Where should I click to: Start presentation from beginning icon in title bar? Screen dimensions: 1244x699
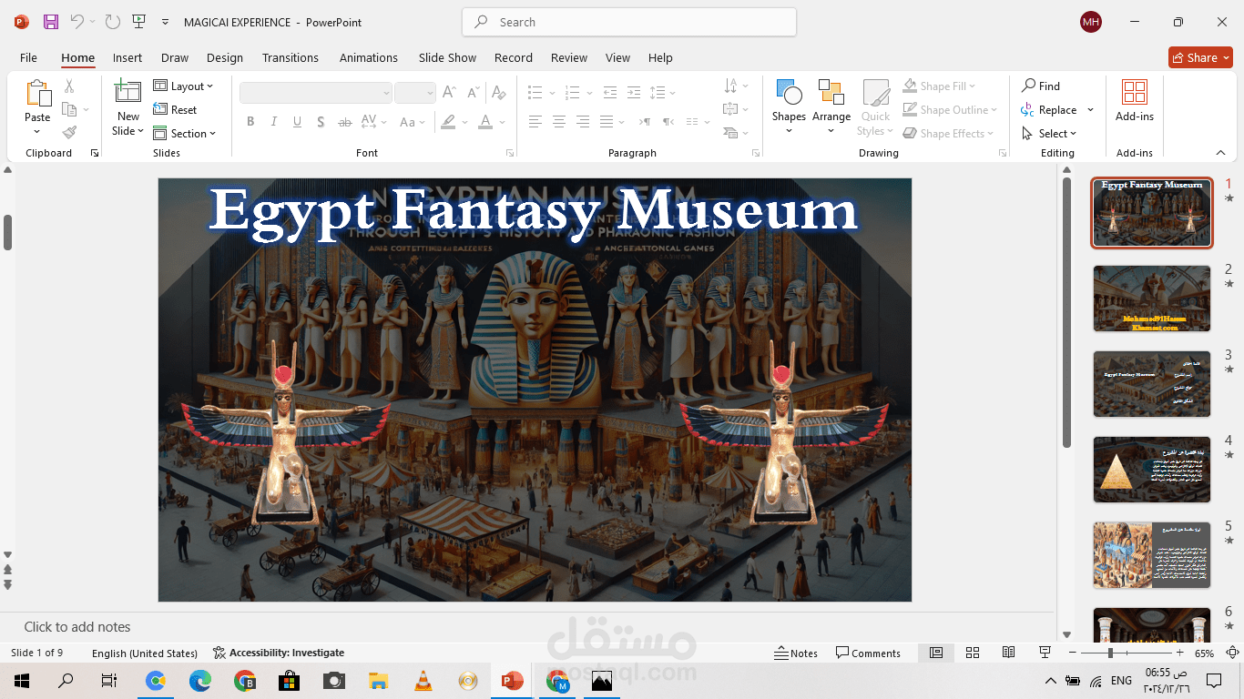click(x=138, y=22)
